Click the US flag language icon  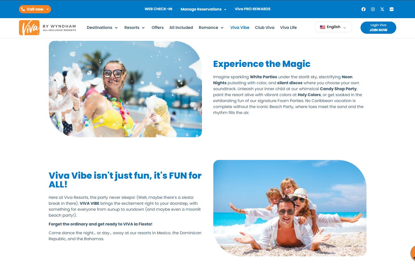coord(323,27)
